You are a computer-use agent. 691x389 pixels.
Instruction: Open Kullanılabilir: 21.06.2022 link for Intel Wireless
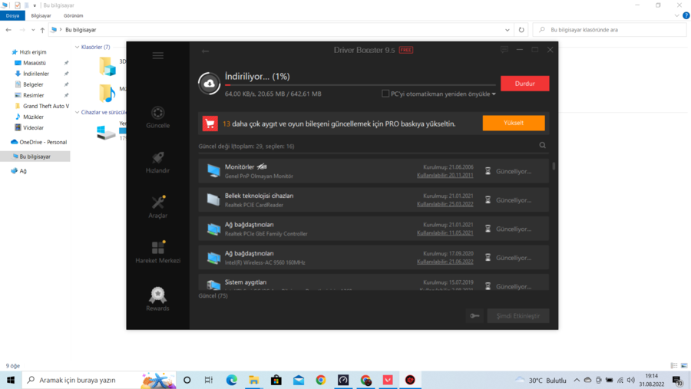coord(445,262)
